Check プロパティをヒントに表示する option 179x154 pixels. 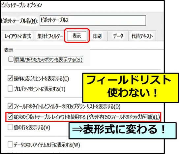(x=10, y=89)
